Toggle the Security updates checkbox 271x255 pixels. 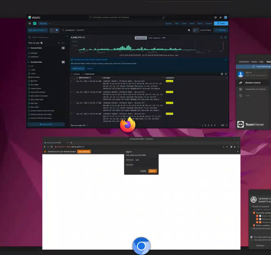pyautogui.click(x=254, y=213)
